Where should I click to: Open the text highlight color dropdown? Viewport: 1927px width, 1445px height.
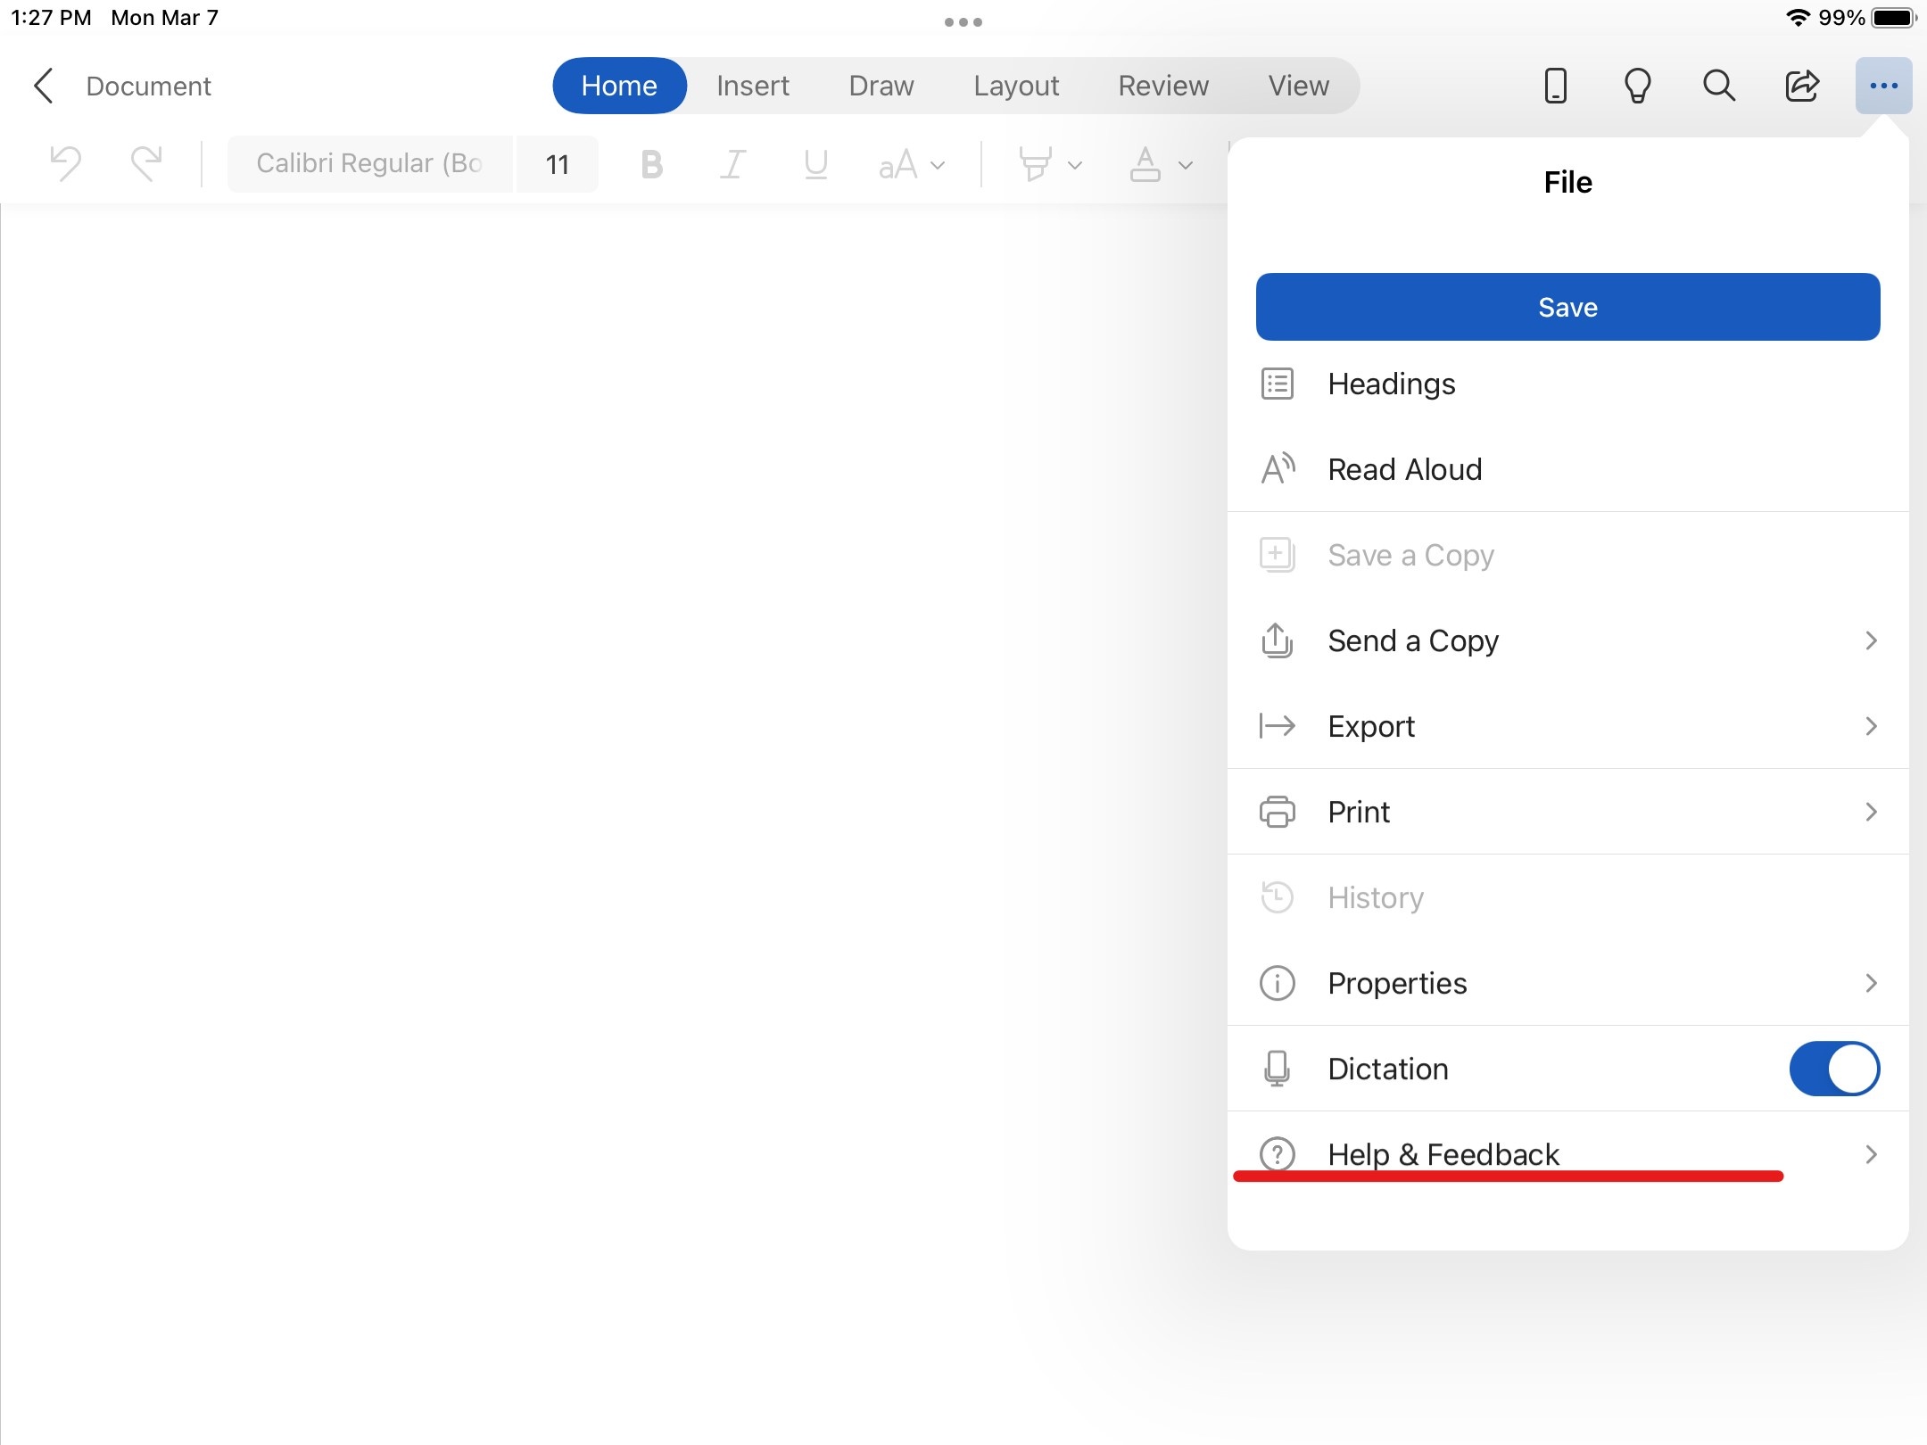point(1074,165)
